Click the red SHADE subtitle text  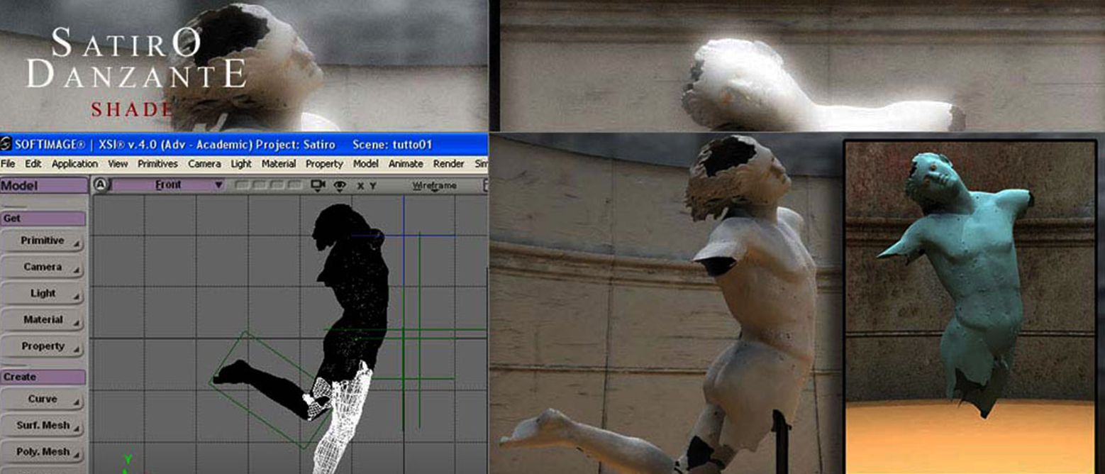[x=132, y=109]
